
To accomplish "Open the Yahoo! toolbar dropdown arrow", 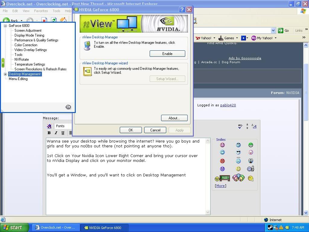I will [x=214, y=38].
